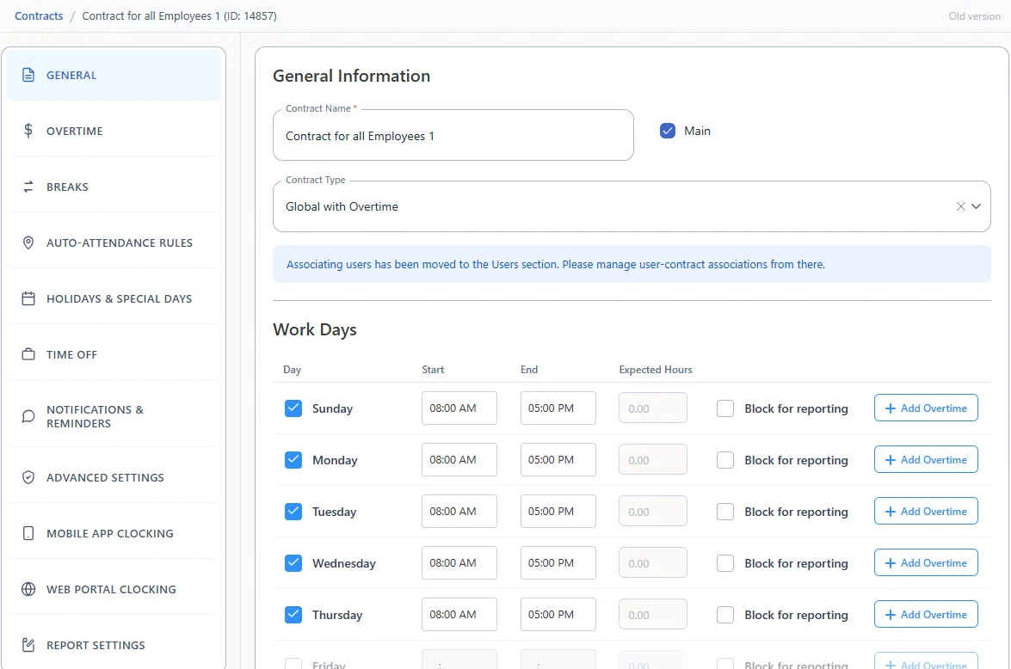This screenshot has height=669, width=1011.
Task: Uncheck the Monday work day checkbox
Action: 293,459
